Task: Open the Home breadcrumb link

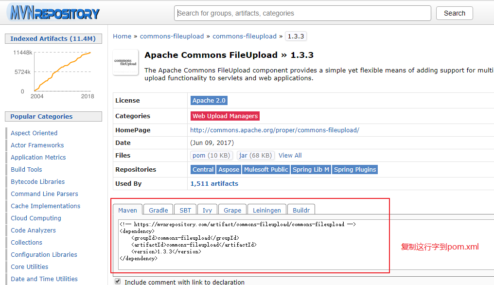Action: (x=122, y=36)
